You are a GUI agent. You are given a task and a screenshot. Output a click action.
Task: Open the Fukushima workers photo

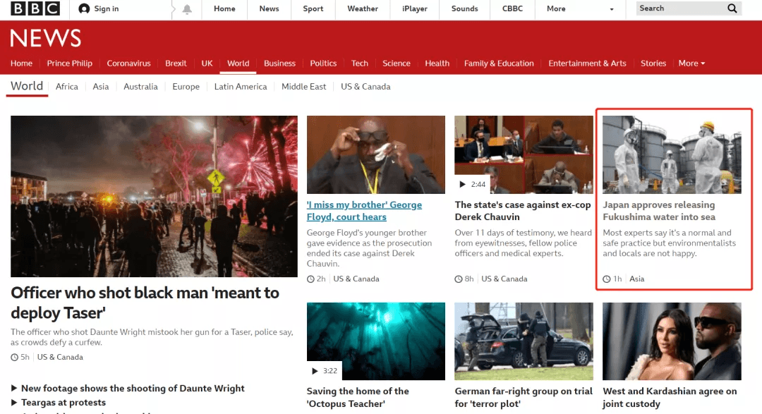click(672, 154)
